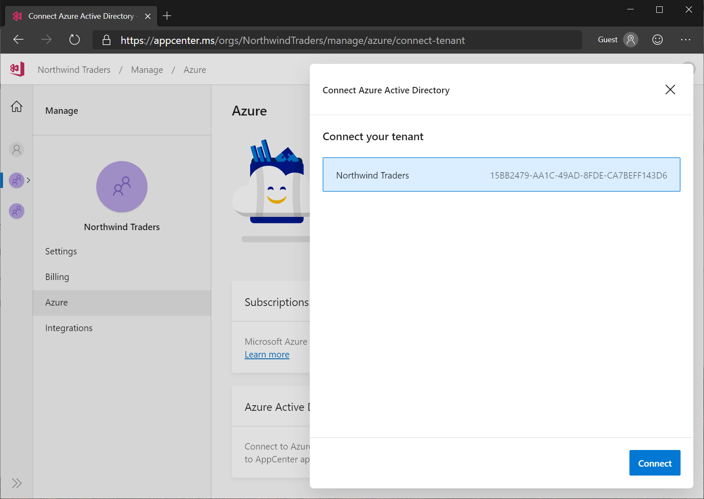Expand the organization sidebar chevron
704x499 pixels.
coord(29,180)
